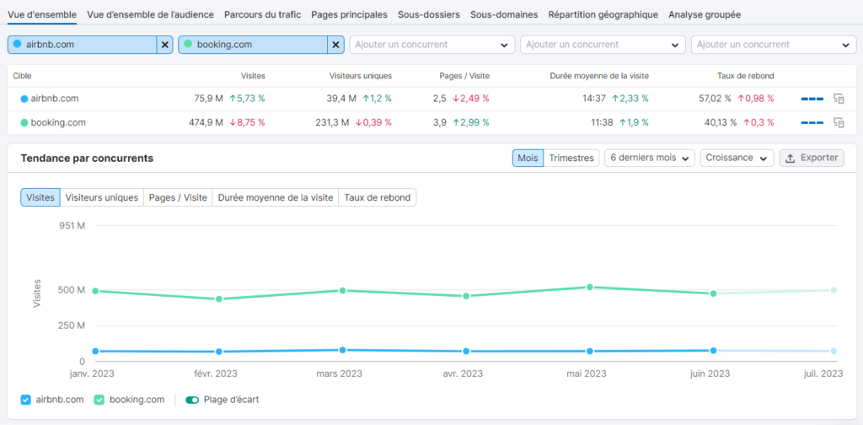Image resolution: width=863 pixels, height=425 pixels.
Task: Click trend line icon in airbnb.com row
Action: [812, 99]
